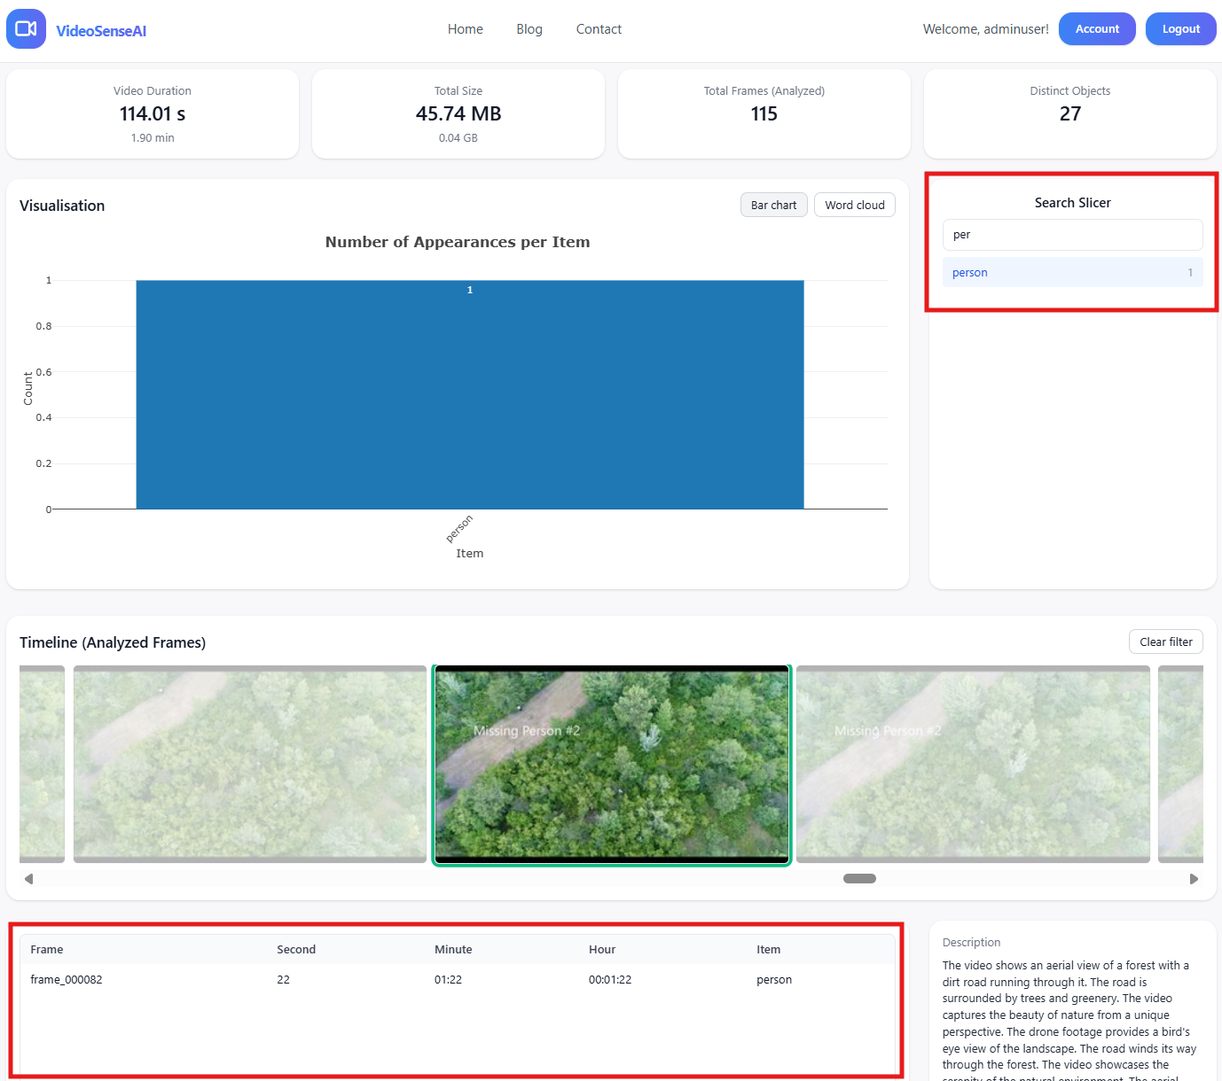Click the VideoSenseAI brand name link
This screenshot has height=1081, width=1222.
(101, 31)
